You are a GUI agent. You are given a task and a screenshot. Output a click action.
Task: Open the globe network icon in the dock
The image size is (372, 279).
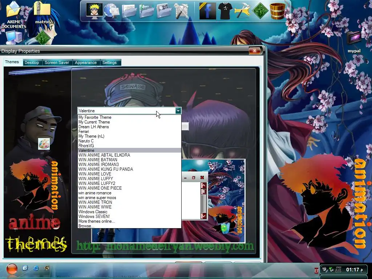[112, 11]
